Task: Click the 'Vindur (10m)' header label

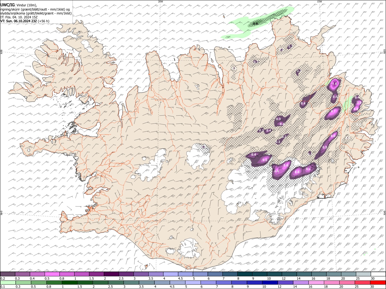Action: coord(27,5)
